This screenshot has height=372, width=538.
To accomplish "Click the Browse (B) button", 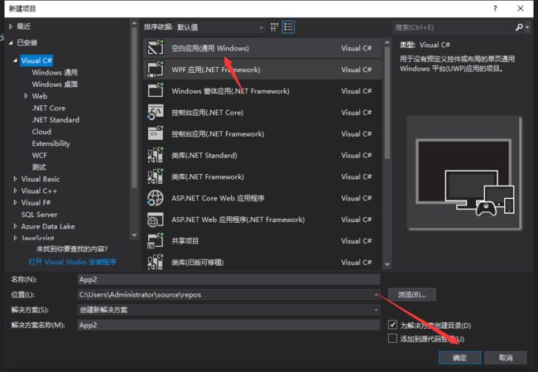I will coord(412,295).
